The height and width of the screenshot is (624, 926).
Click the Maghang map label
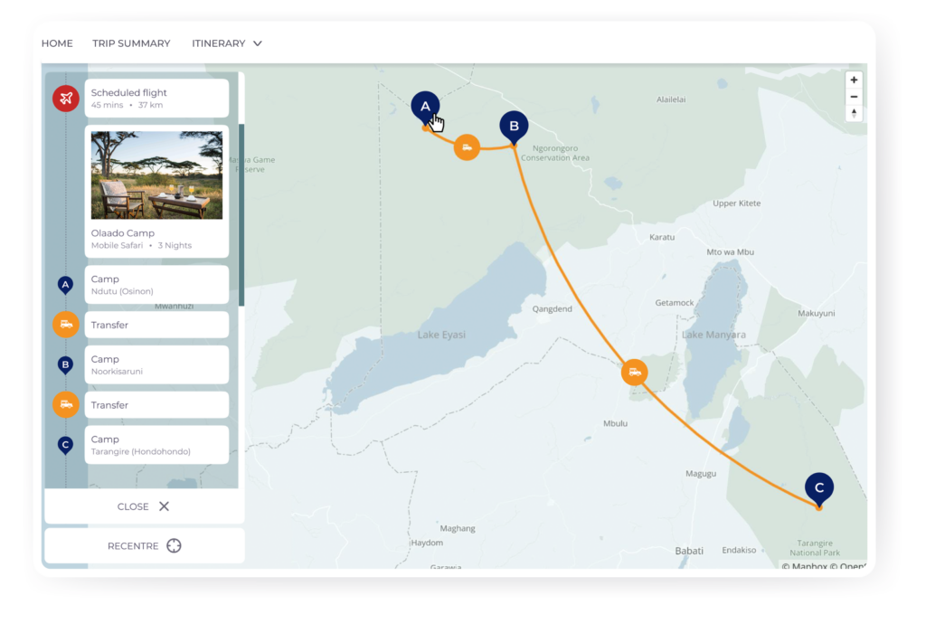point(457,528)
